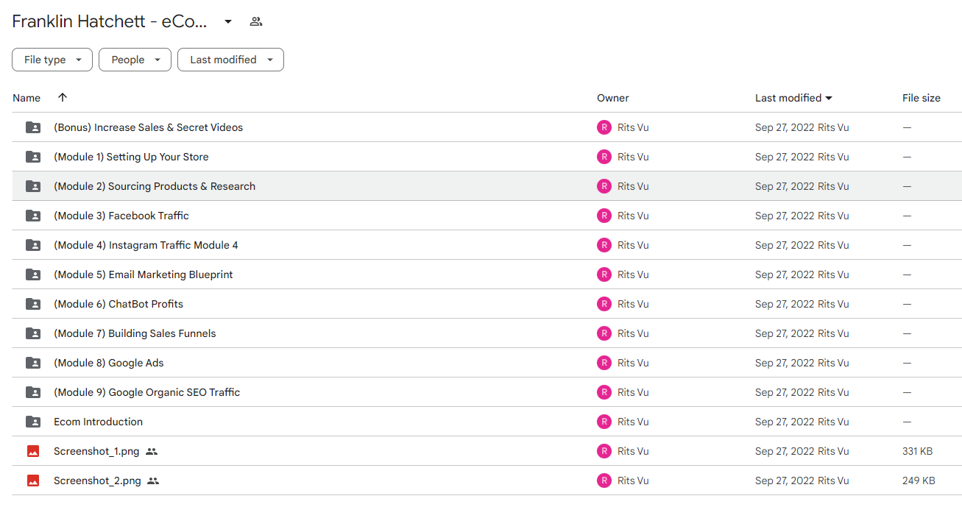Click the Owner column header
Viewport: 962px width, 507px height.
pyautogui.click(x=613, y=98)
